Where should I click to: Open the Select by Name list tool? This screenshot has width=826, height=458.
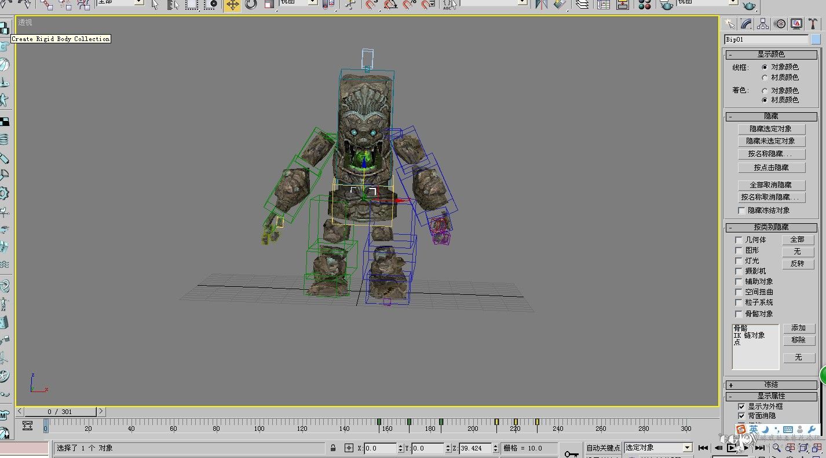click(x=173, y=5)
